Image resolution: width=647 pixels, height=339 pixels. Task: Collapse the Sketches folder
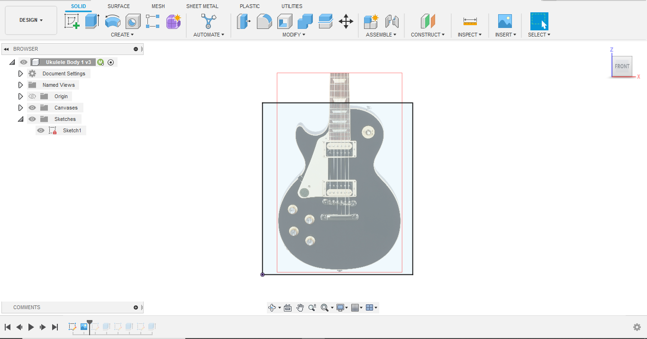pos(20,119)
